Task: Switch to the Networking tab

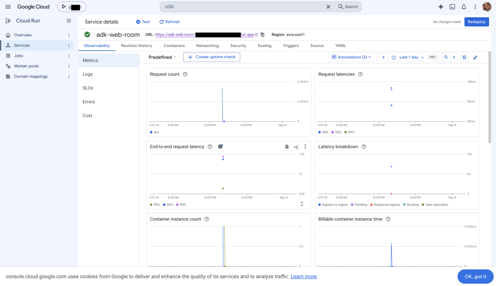Action: 207,46
